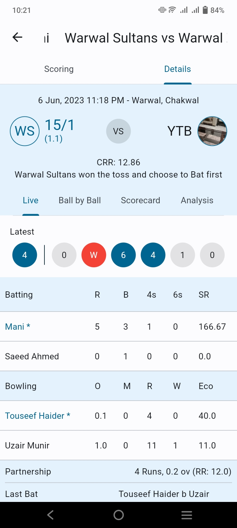Select the Live tab
The height and width of the screenshot is (528, 237).
coord(31,200)
